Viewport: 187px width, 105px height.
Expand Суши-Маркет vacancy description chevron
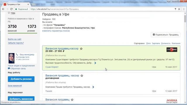tap(95, 63)
